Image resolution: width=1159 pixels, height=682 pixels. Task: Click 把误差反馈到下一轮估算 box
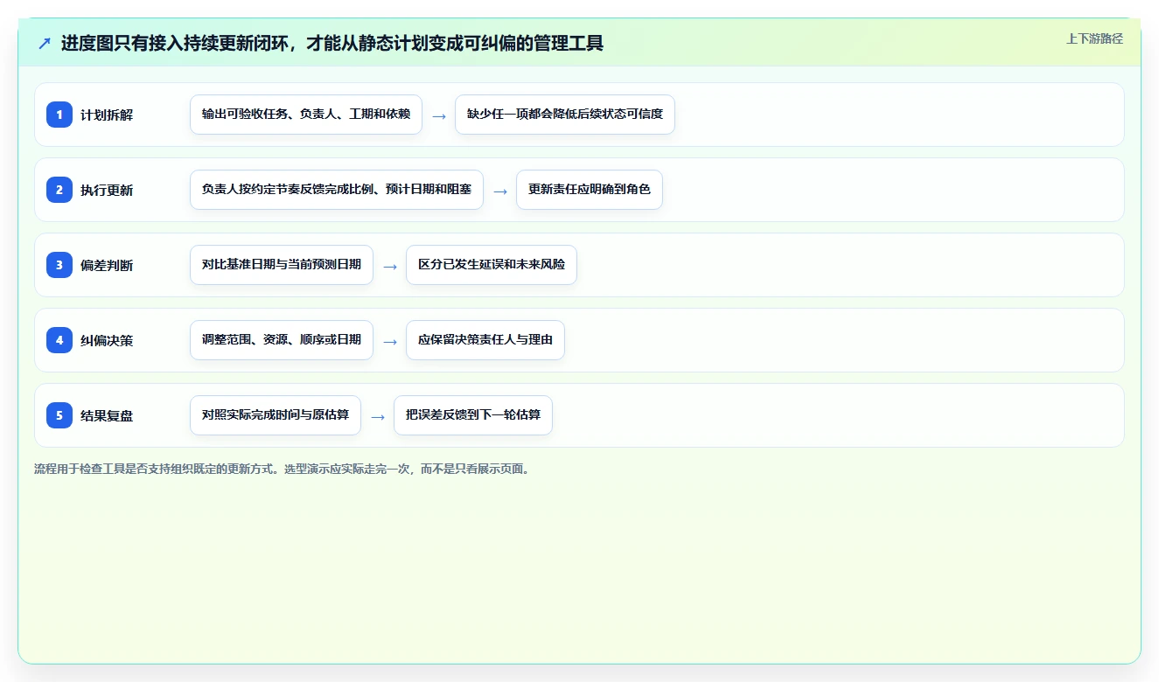point(473,415)
